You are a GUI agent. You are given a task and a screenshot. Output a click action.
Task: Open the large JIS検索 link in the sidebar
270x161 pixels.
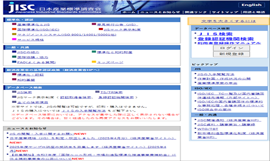(x=215, y=34)
